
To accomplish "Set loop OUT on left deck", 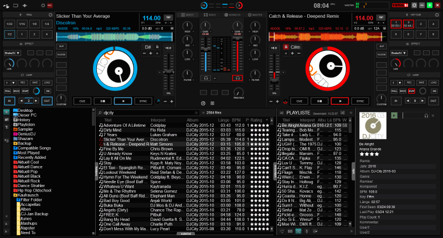I will [x=47, y=101].
